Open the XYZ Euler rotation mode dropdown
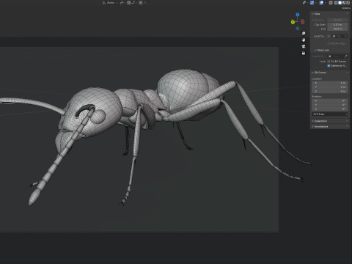352x264 pixels. pyautogui.click(x=330, y=114)
